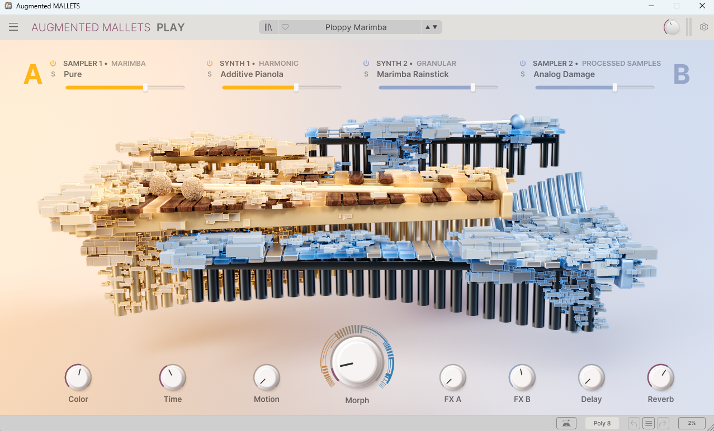Image resolution: width=714 pixels, height=431 pixels.
Task: Select previous preset with the up arrow
Action: click(428, 27)
